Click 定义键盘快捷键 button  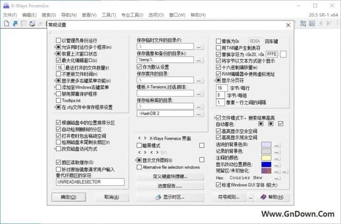coord(170,176)
